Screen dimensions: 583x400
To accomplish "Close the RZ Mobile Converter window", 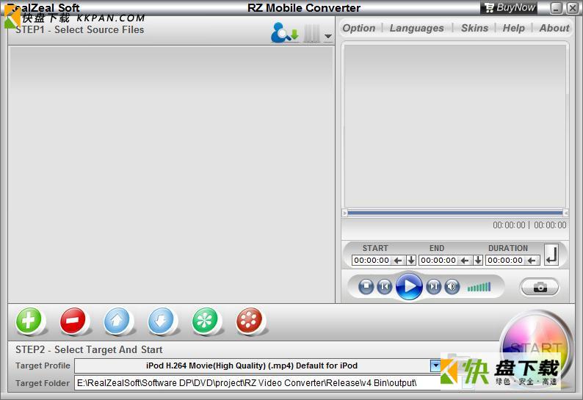I will pos(572,8).
